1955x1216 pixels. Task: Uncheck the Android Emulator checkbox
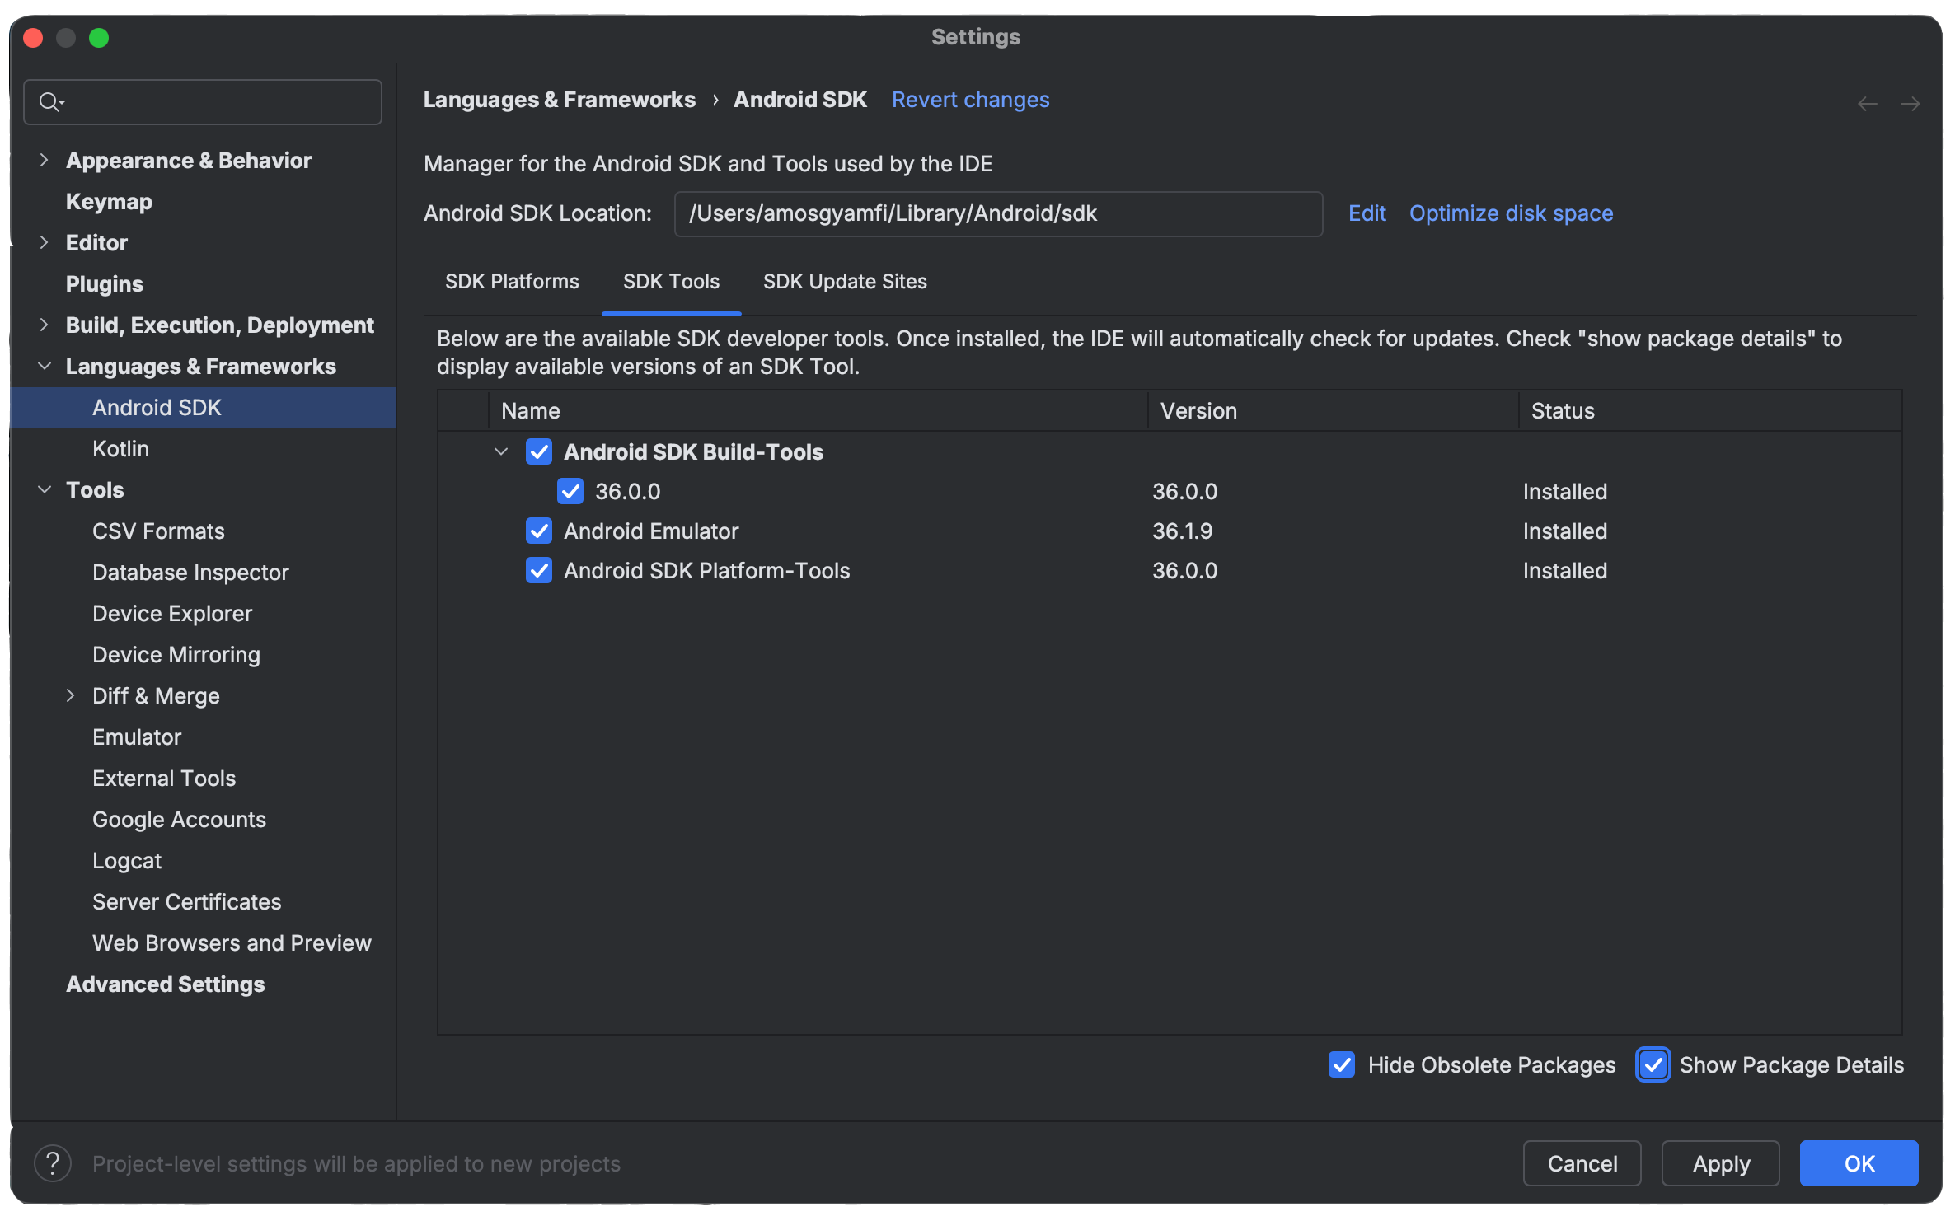click(x=539, y=531)
